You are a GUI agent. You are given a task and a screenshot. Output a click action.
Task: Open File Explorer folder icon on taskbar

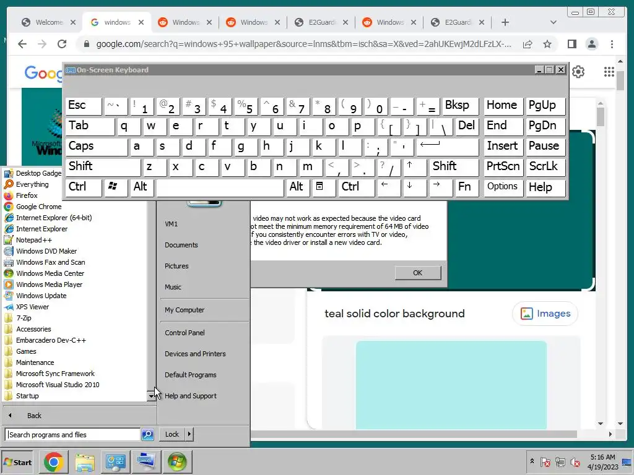tap(84, 462)
